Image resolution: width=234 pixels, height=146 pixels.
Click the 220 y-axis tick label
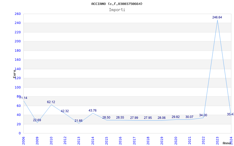pos(18,32)
